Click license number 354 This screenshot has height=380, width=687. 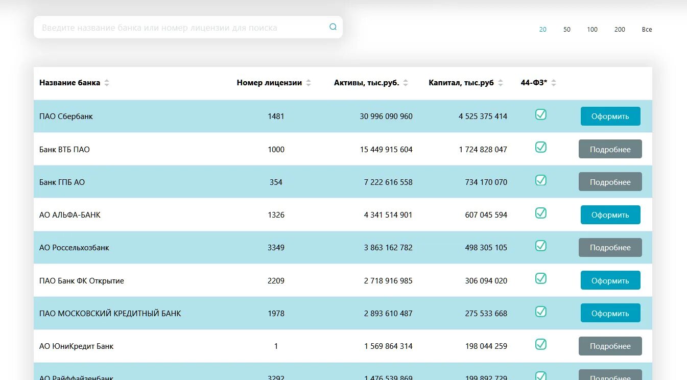[x=276, y=182]
